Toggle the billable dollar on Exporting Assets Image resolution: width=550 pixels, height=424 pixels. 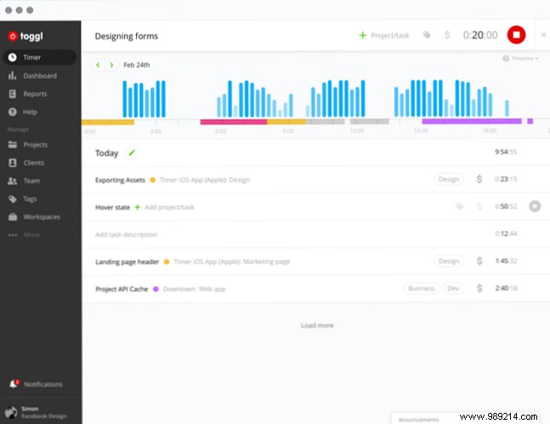[479, 179]
